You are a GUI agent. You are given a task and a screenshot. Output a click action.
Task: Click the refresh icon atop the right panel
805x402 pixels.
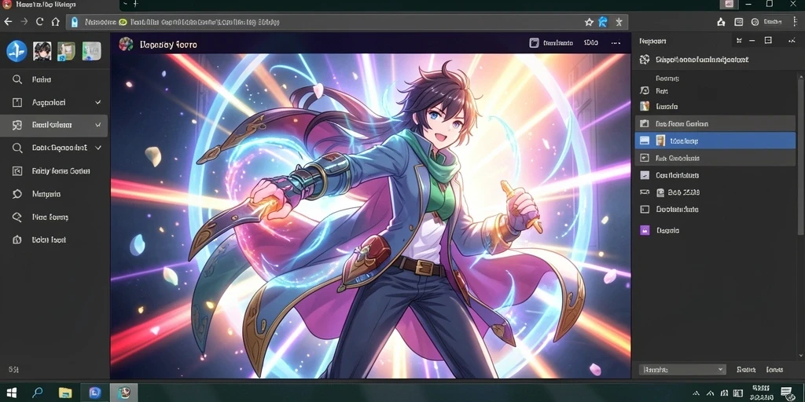[x=645, y=60]
